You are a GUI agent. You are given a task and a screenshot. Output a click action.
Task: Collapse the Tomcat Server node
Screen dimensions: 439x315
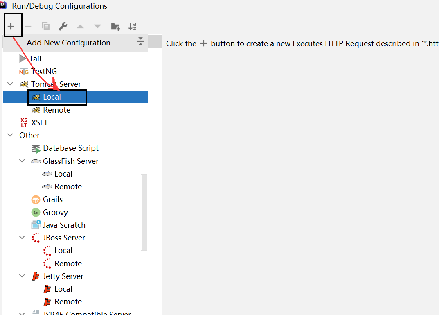(x=10, y=84)
